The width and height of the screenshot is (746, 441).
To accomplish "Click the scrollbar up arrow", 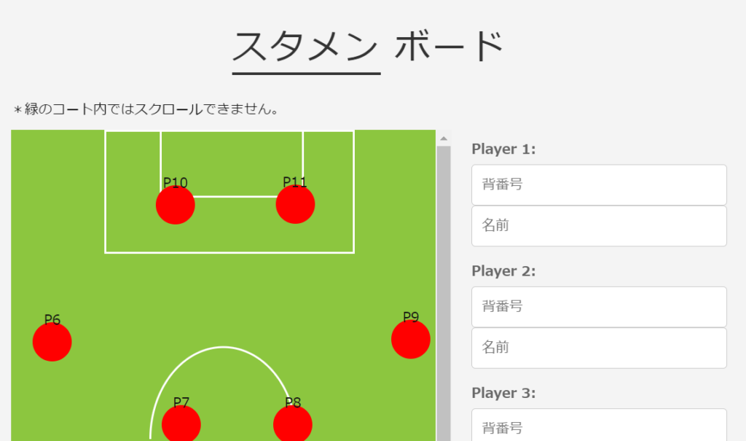I will click(444, 138).
